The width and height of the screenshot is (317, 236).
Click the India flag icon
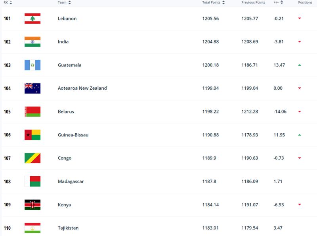pyautogui.click(x=32, y=42)
